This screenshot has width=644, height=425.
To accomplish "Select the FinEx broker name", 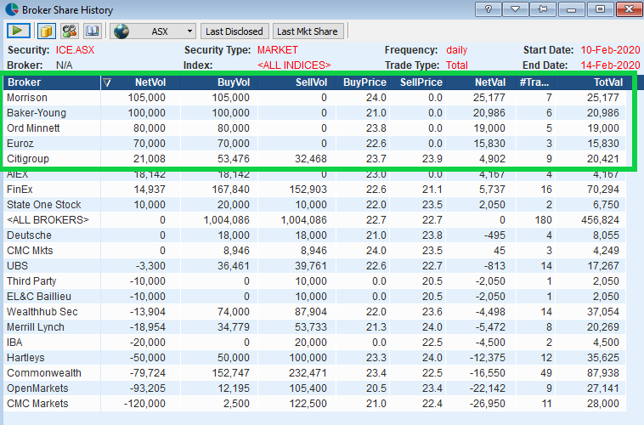I will (20, 190).
